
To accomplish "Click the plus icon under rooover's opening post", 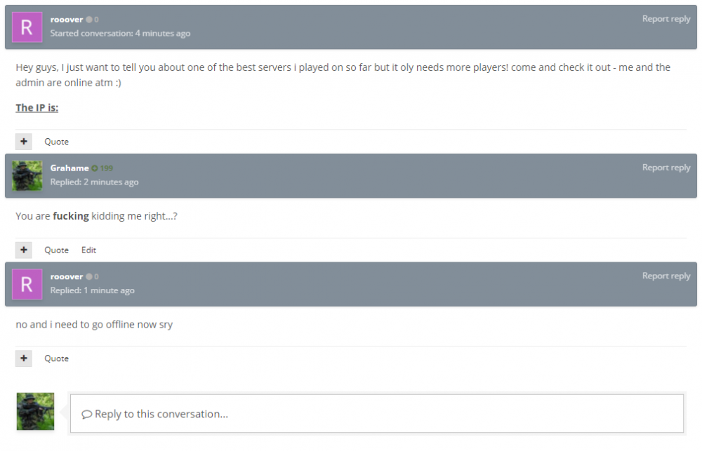I will point(24,142).
